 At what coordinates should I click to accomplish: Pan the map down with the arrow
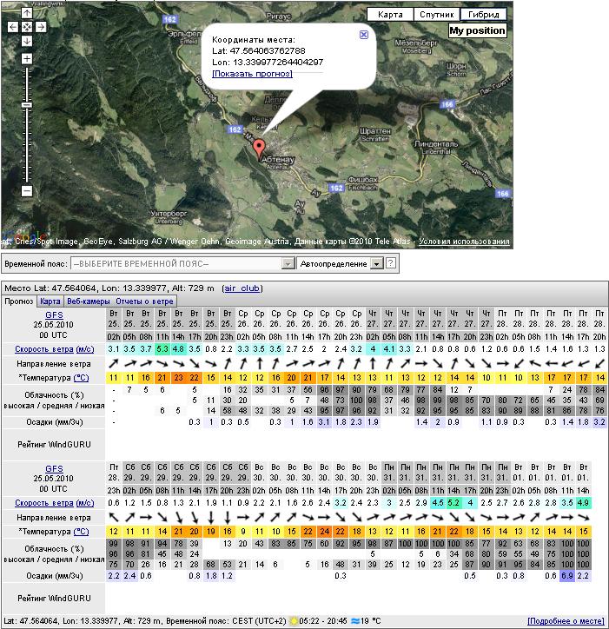point(27,41)
